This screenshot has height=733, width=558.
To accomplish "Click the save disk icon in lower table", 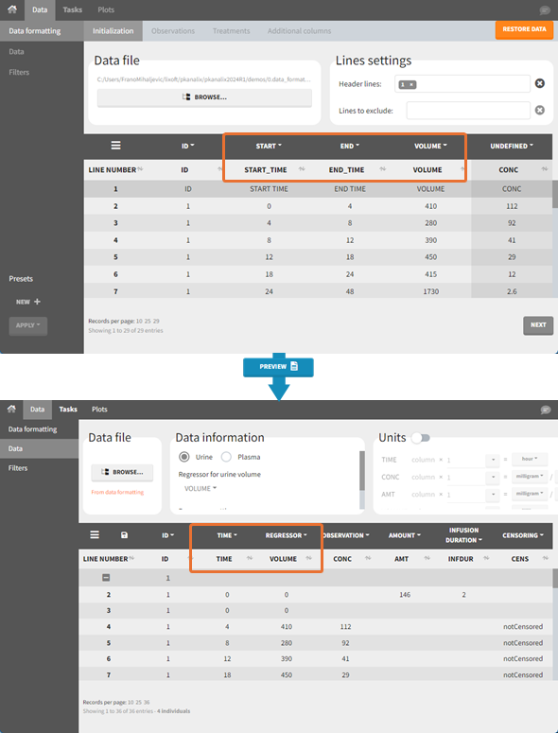I will 124,534.
